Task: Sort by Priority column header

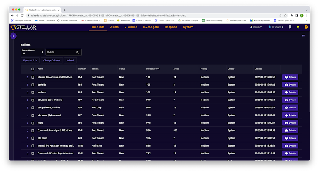Action: (x=204, y=69)
